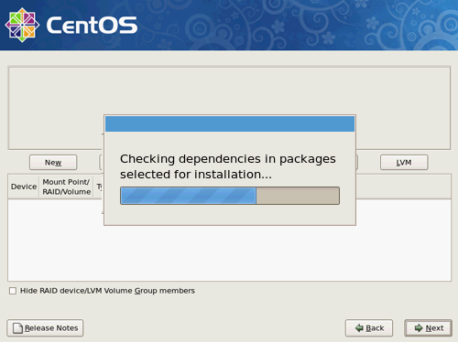458x342 pixels.
Task: Click the CentOS pinwheel logo icon
Action: pyautogui.click(x=22, y=25)
